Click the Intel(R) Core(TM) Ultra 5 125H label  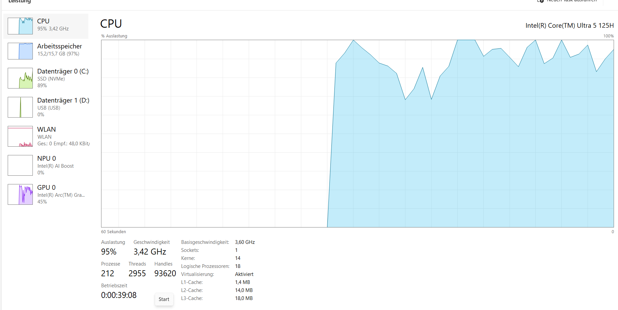tap(569, 25)
